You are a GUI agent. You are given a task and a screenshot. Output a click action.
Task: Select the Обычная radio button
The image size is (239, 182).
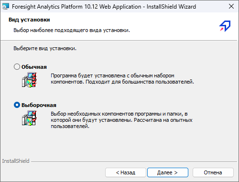pos(17,67)
